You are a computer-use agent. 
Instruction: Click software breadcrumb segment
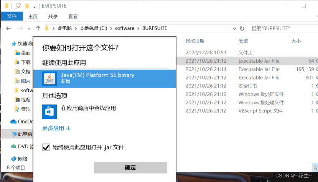point(125,28)
